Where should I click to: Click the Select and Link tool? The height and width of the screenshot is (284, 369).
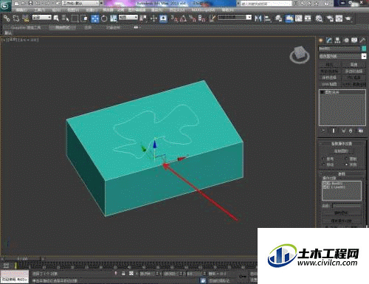click(7, 18)
